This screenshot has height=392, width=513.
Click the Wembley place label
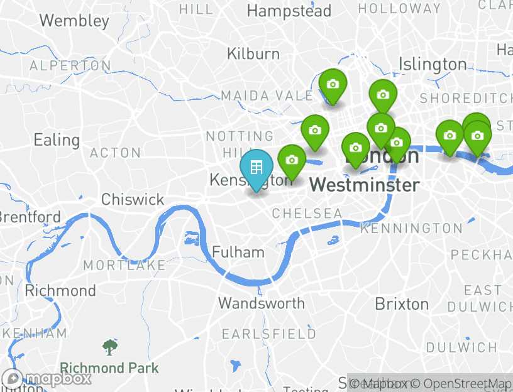(74, 21)
